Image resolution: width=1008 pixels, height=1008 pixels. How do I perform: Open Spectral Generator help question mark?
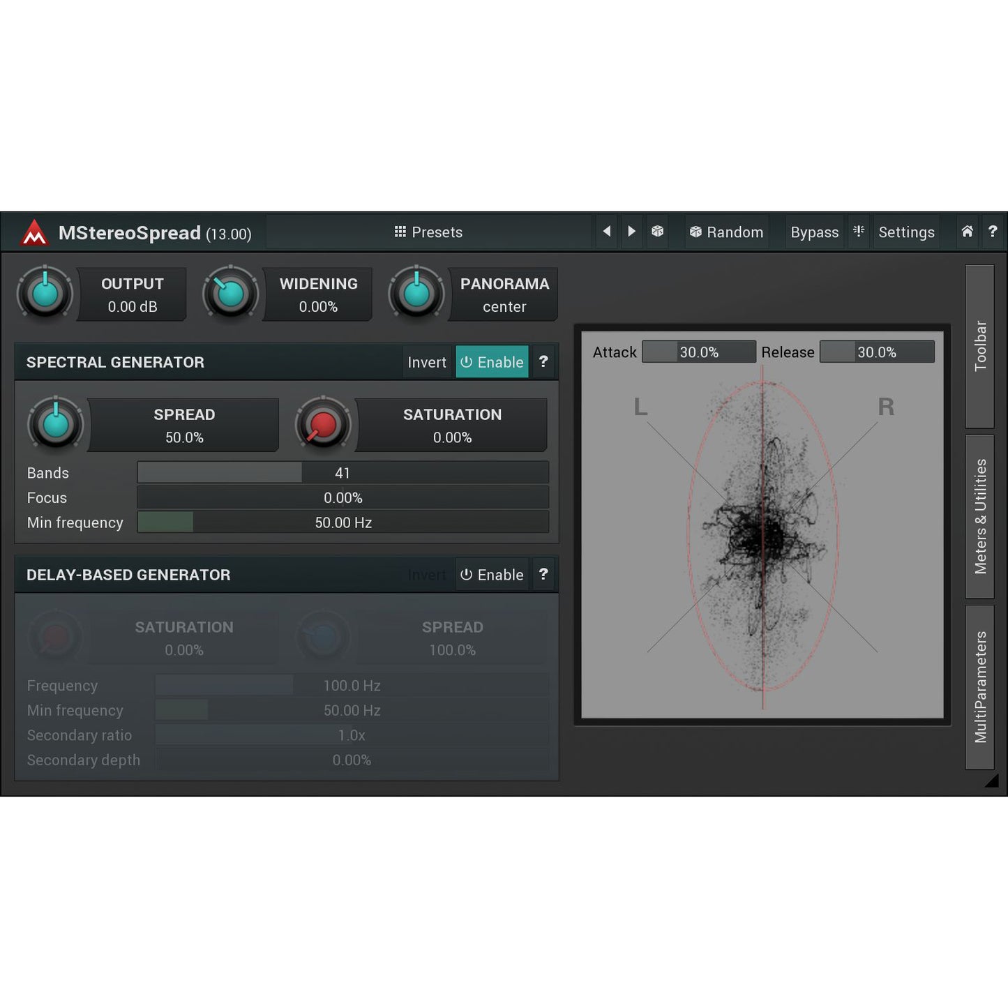[543, 362]
